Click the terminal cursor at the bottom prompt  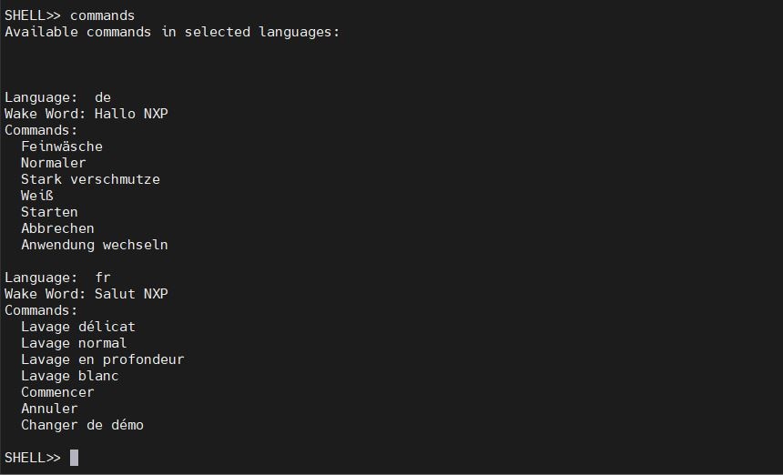pos(74,458)
